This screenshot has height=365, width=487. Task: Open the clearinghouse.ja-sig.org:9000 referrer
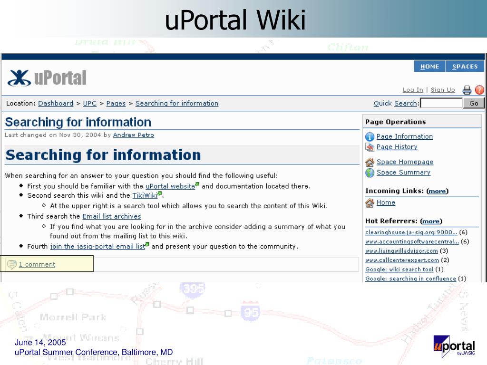411,232
